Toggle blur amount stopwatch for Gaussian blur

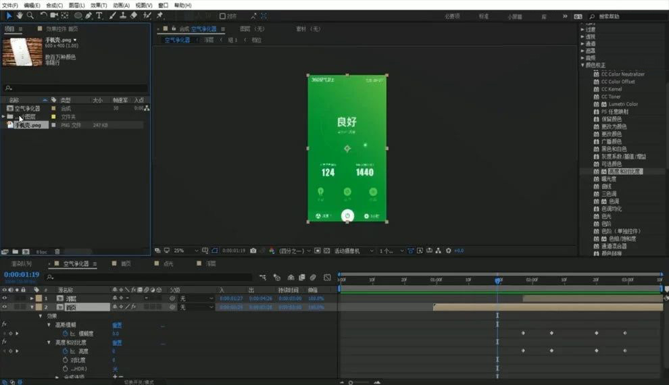tap(66, 334)
